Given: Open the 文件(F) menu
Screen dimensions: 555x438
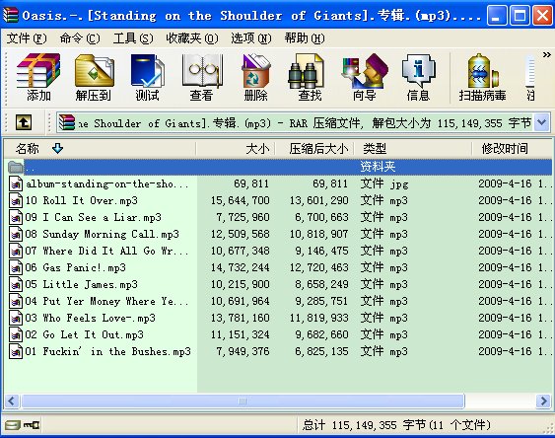Looking at the screenshot, I should pyautogui.click(x=27, y=37).
